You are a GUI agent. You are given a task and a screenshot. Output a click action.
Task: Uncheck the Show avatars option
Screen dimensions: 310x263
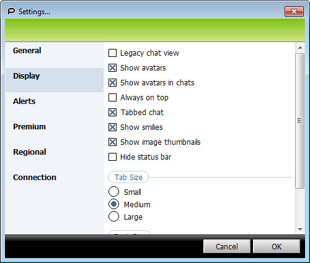point(112,68)
